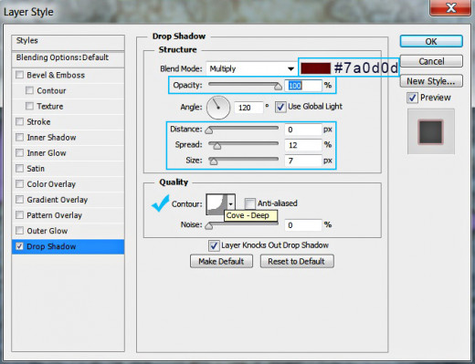The image size is (475, 364).
Task: Enable the Bevel & Emboss checkbox
Action: pos(20,75)
